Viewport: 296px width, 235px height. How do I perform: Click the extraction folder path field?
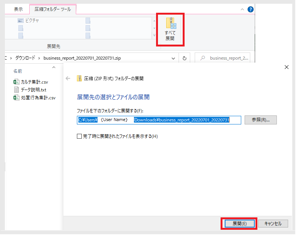159,120
